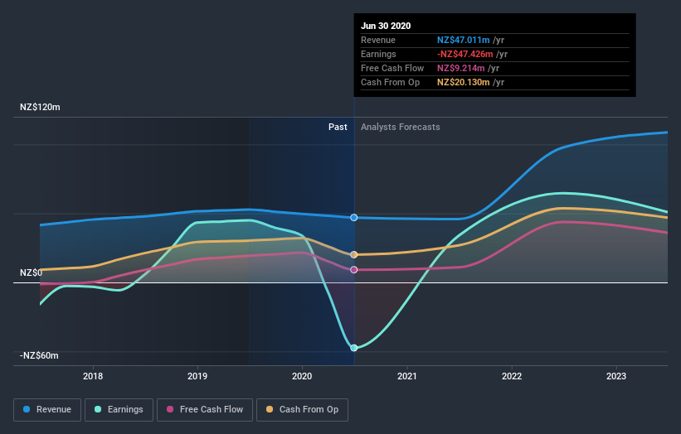Click the NZ$47.011m revenue value in the tooltip
Image resolution: width=681 pixels, height=434 pixels.
(464, 40)
